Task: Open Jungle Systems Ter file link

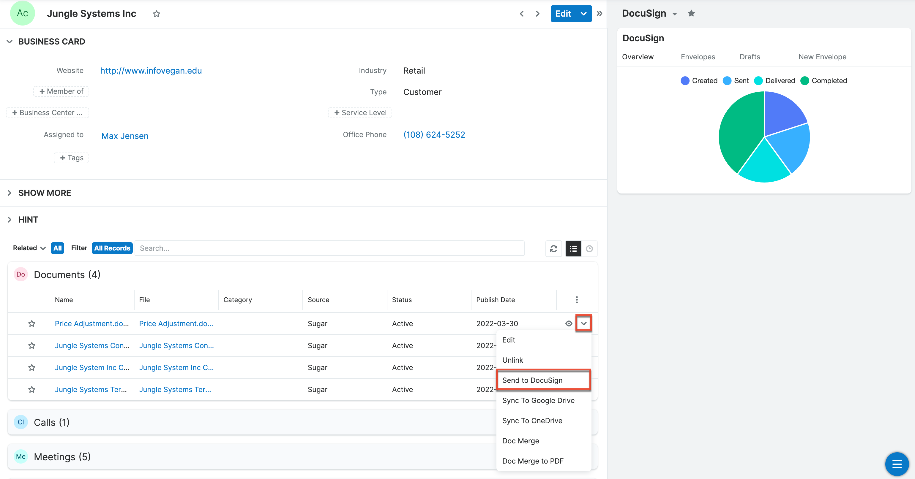Action: pyautogui.click(x=175, y=390)
